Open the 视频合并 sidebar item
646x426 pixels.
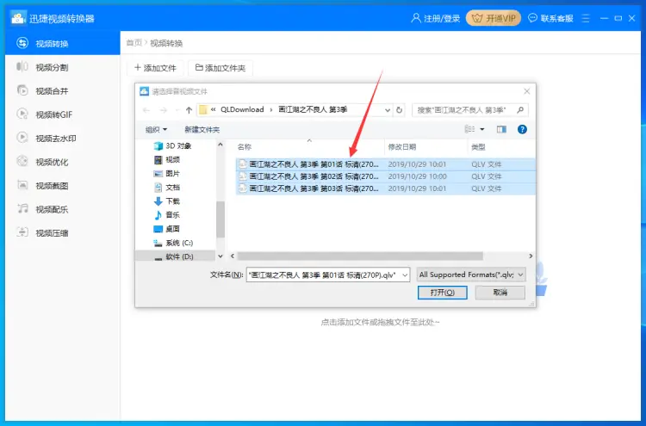(62, 90)
